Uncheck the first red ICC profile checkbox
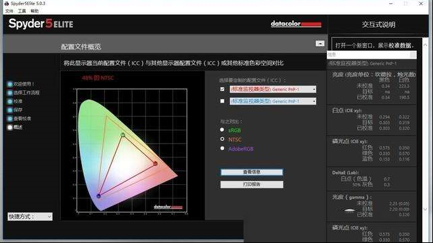Image resolution: width=433 pixels, height=243 pixels. click(223, 89)
